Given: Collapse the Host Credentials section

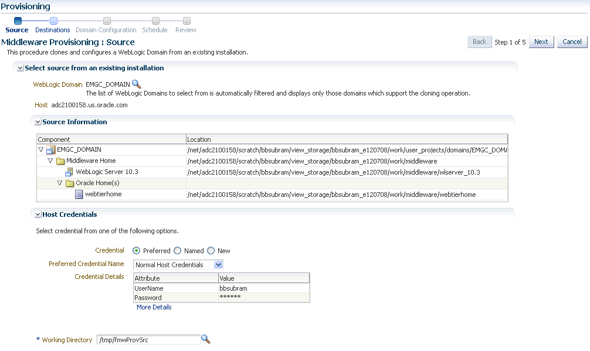Looking at the screenshot, I should 38,214.
